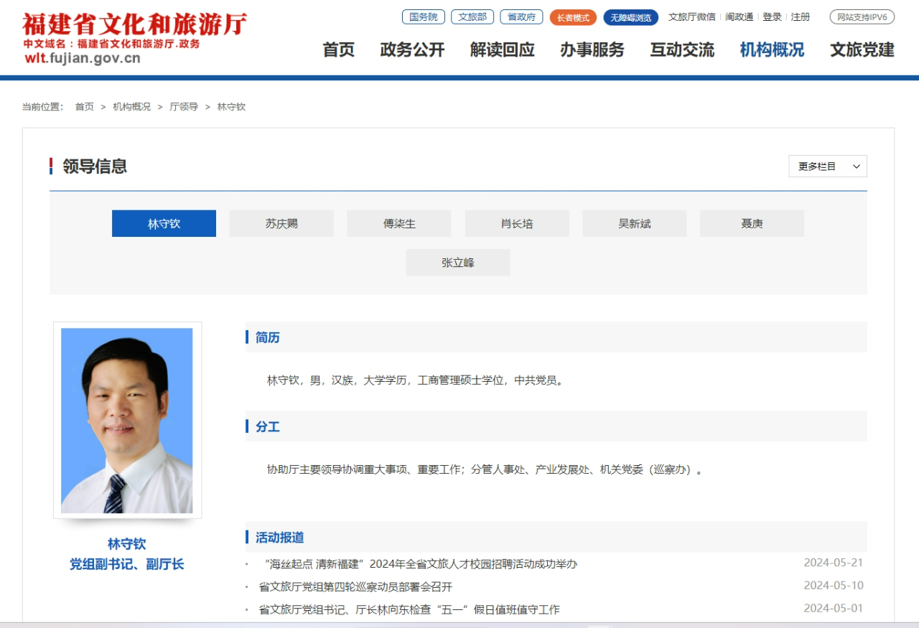Enable 长者模式 elderly mode
The width and height of the screenshot is (919, 628).
(573, 17)
